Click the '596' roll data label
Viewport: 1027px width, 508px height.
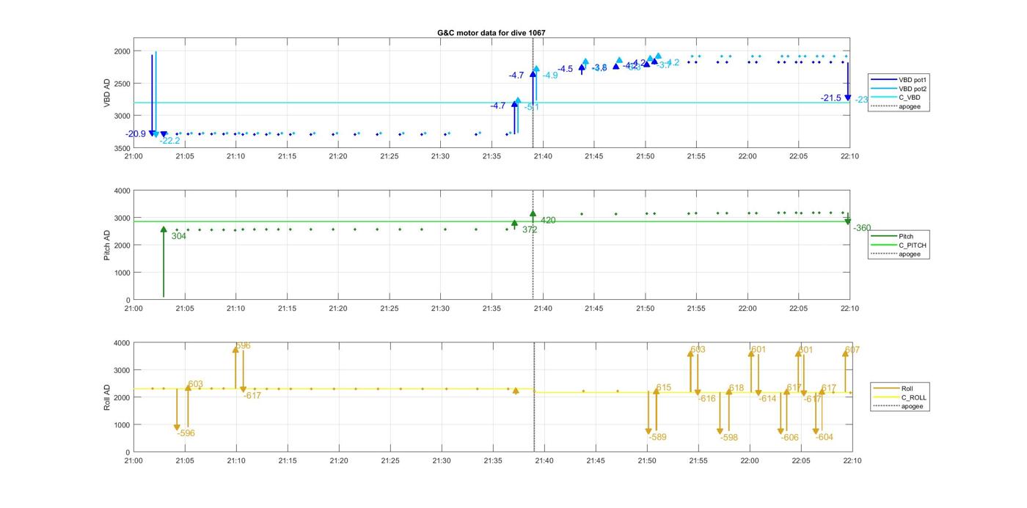[x=243, y=345]
